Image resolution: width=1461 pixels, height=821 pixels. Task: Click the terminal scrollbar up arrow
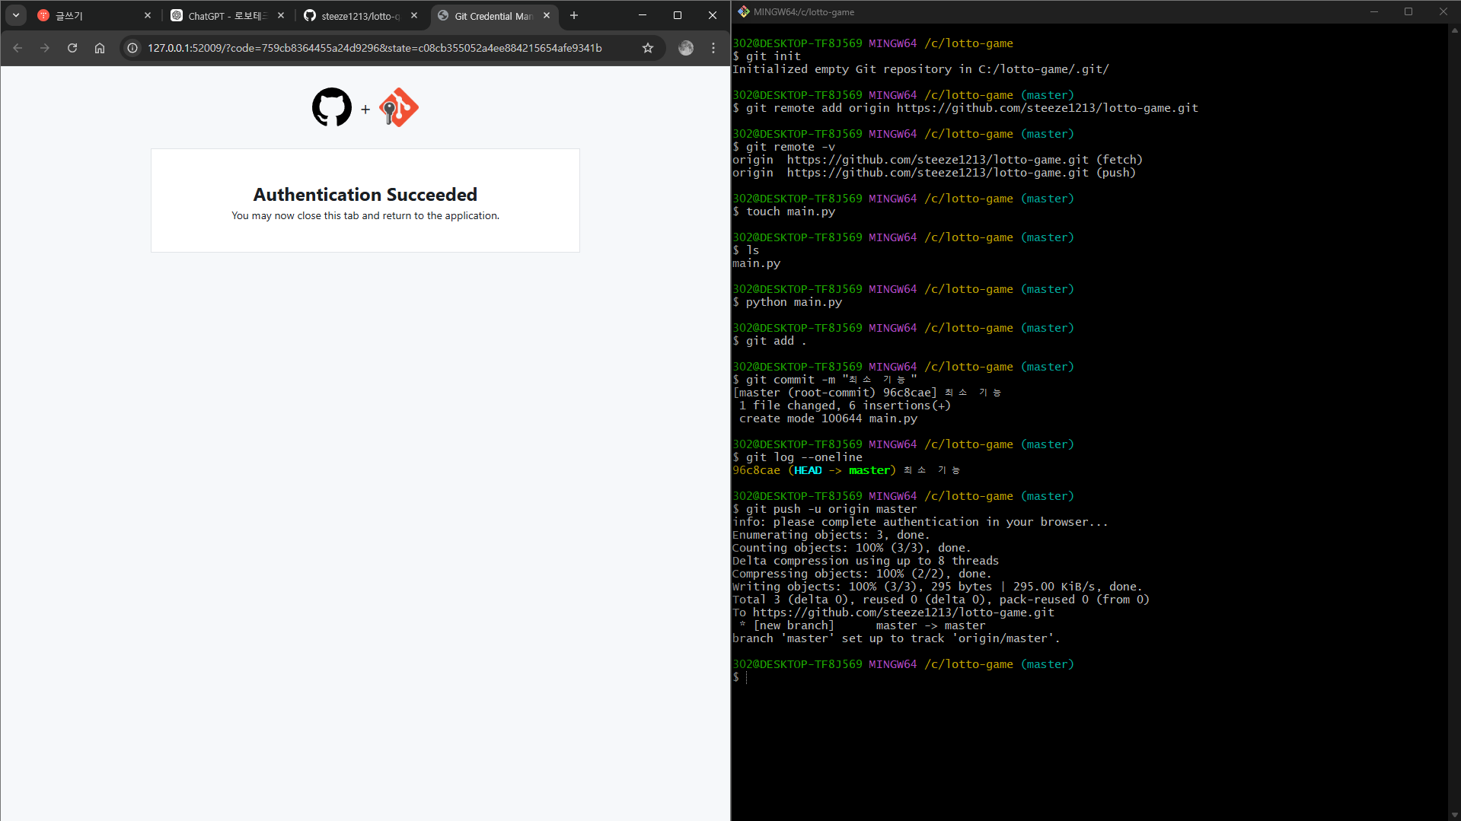coord(1454,30)
